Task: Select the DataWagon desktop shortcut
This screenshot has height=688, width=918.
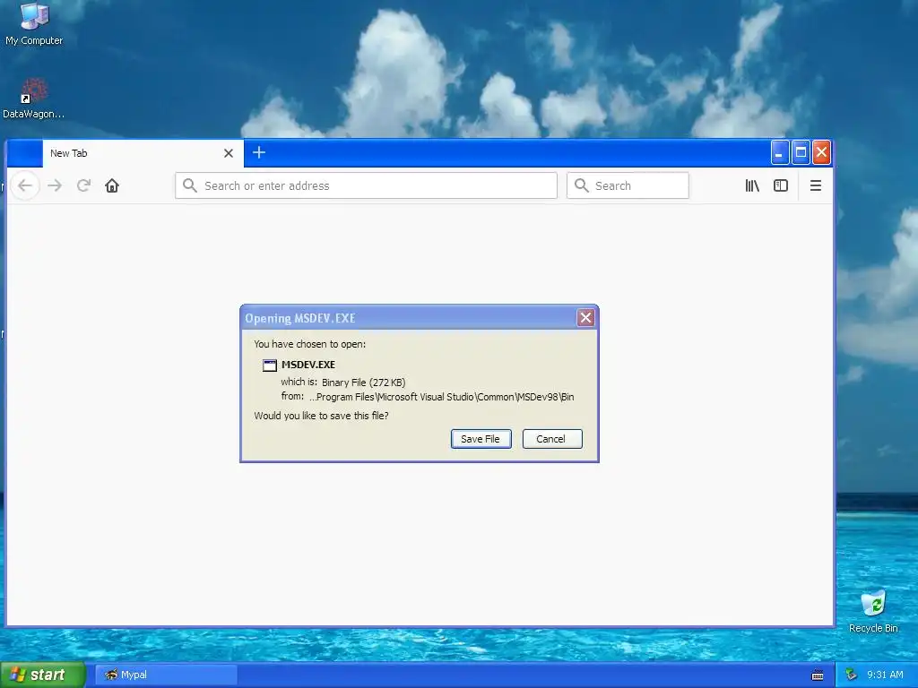Action: (x=33, y=99)
